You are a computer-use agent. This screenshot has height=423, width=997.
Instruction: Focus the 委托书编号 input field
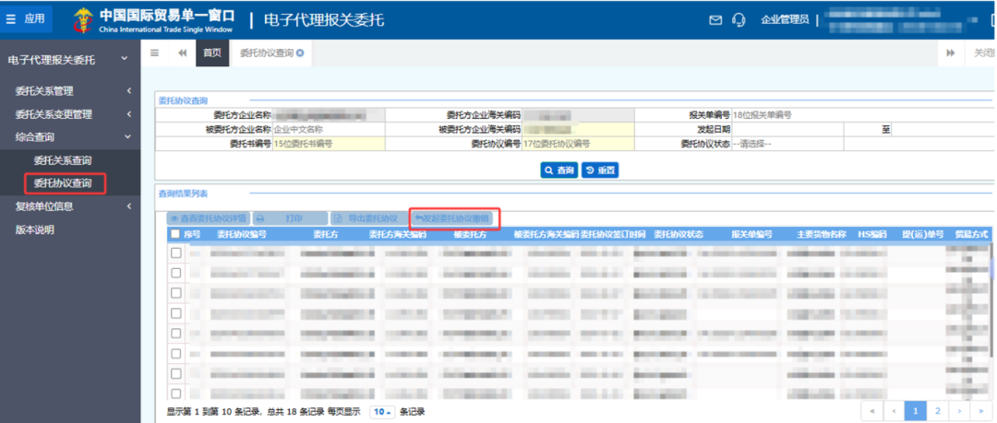pos(329,144)
